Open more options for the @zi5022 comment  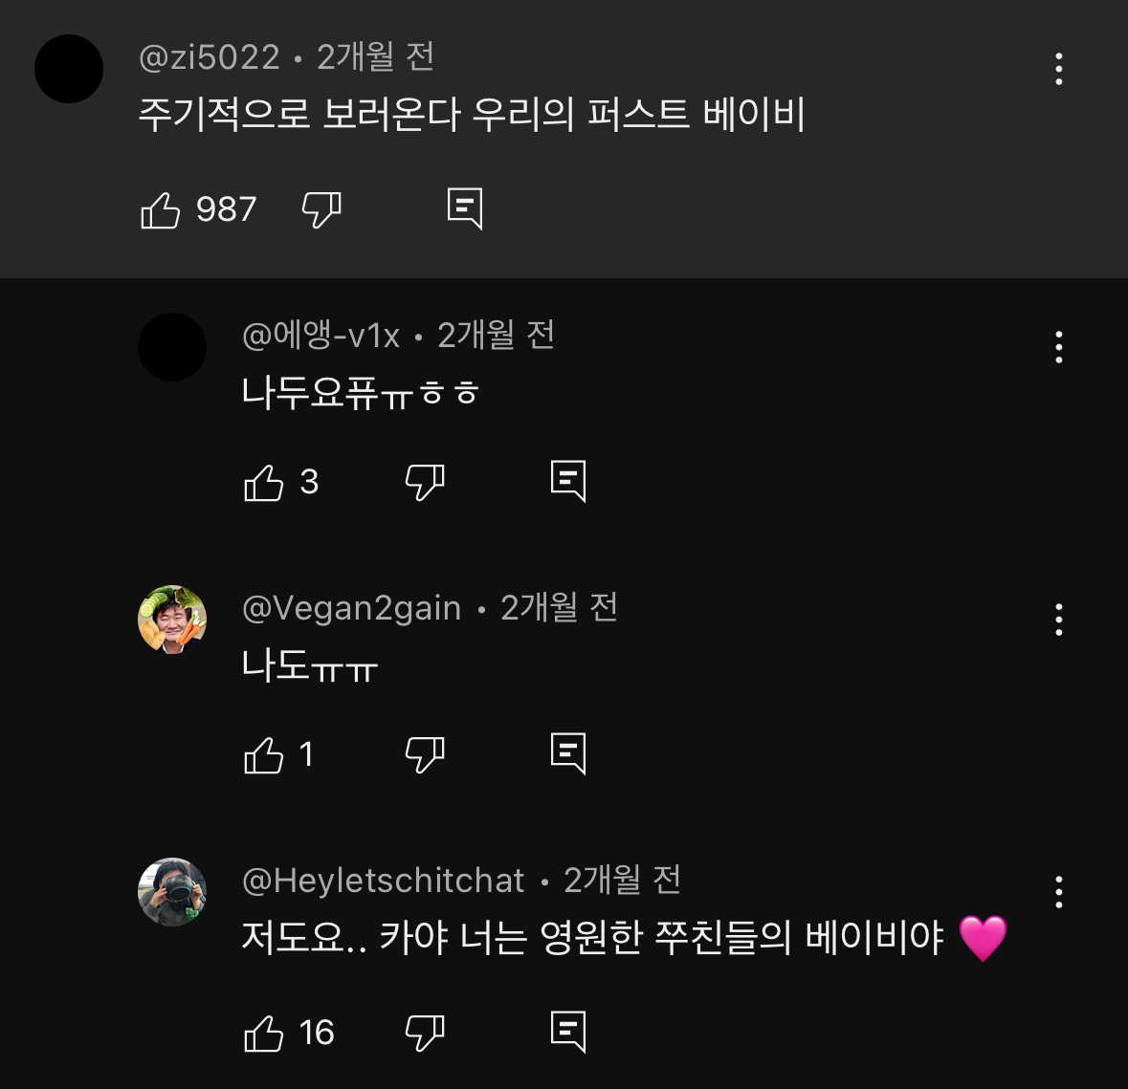point(1058,69)
